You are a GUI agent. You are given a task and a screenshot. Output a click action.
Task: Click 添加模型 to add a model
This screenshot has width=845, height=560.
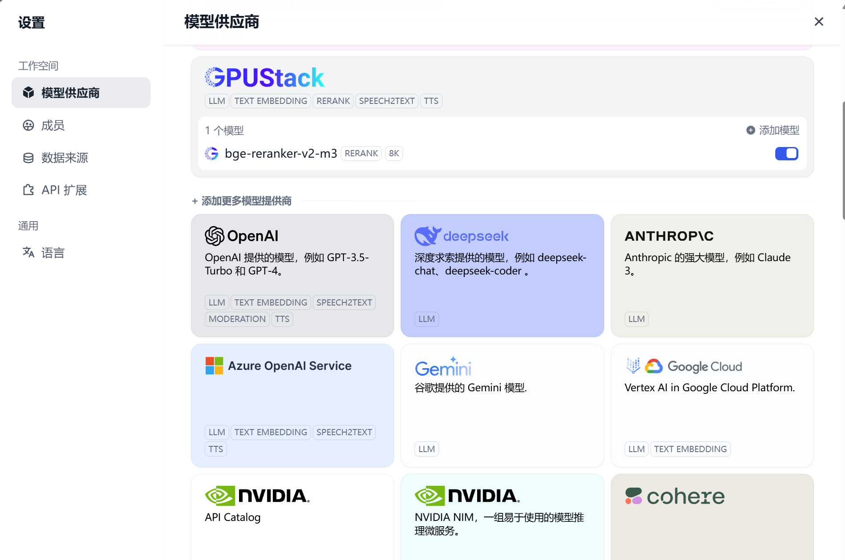pos(779,130)
